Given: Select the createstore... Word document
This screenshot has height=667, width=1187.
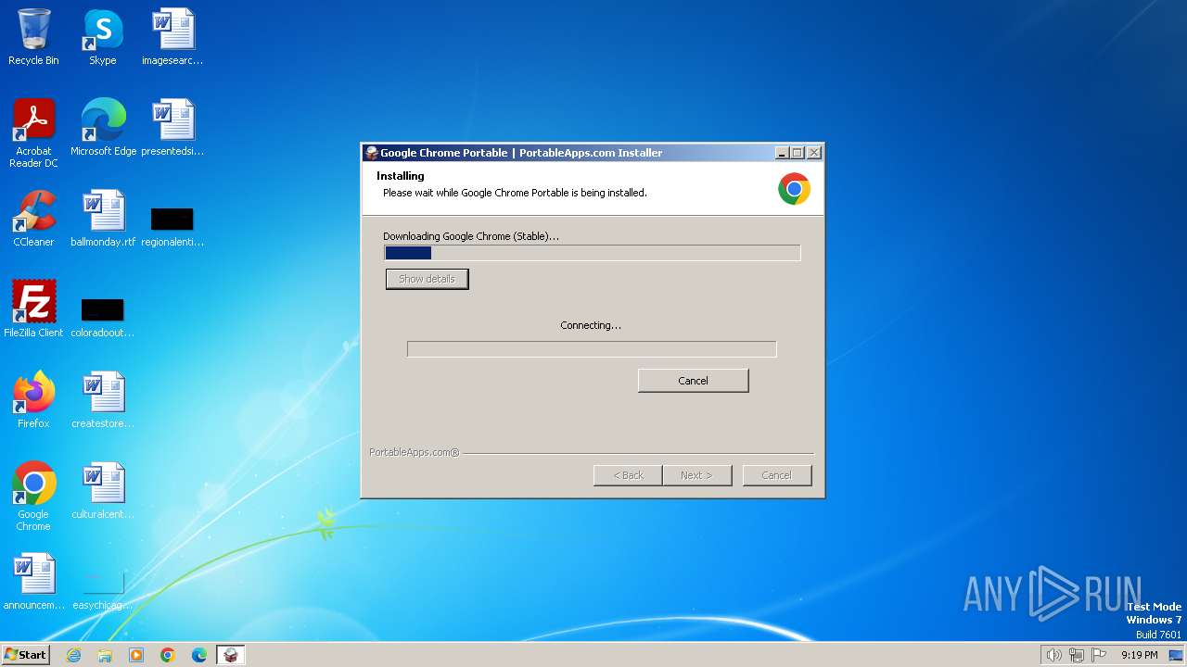Looking at the screenshot, I should click(x=103, y=399).
